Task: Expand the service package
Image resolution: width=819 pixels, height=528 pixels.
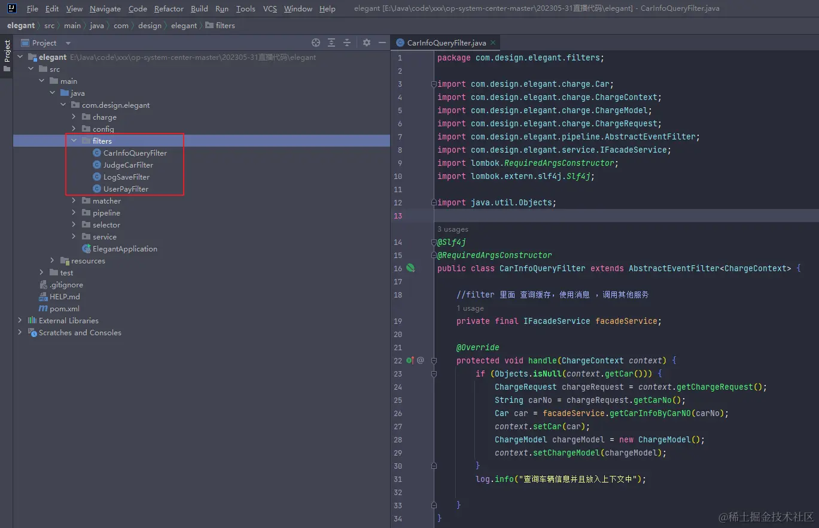Action: [74, 236]
